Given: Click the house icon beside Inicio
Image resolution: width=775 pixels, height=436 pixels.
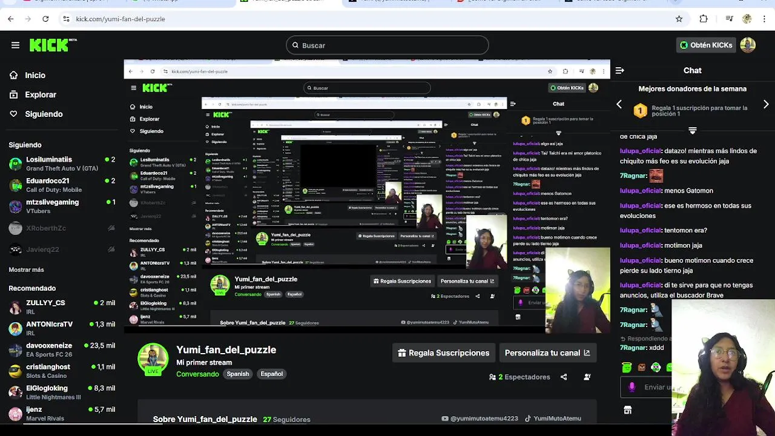Looking at the screenshot, I should tap(13, 75).
